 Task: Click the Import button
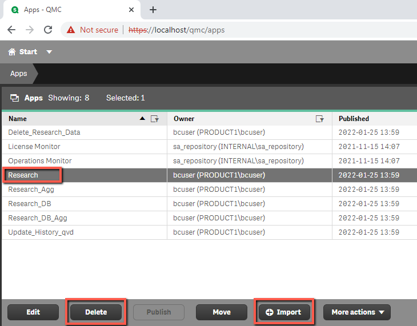[284, 312]
